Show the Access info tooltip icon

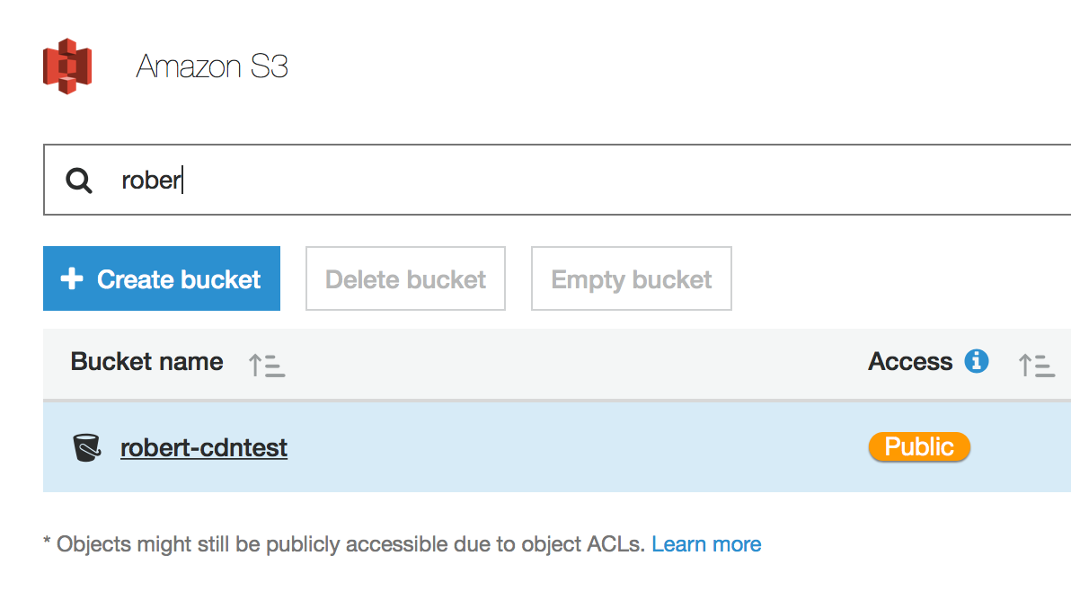(x=976, y=361)
